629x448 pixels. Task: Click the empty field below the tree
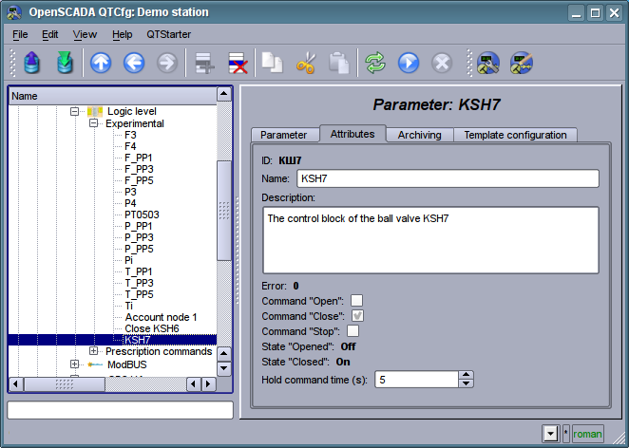(120, 410)
